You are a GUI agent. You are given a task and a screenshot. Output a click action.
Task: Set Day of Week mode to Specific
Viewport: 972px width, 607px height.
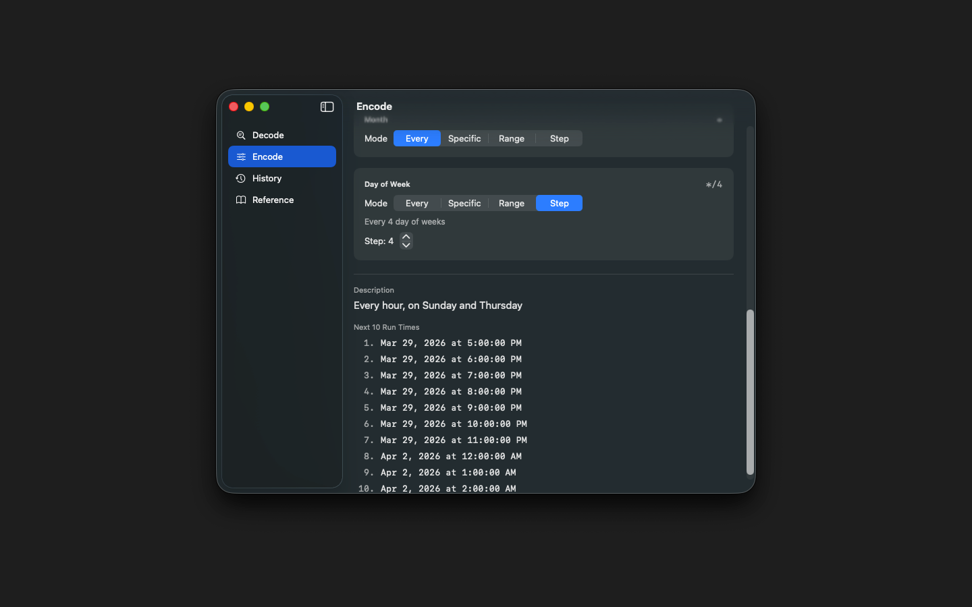coord(464,203)
